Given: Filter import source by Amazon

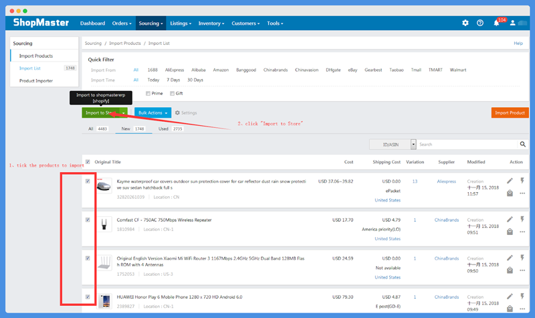Looking at the screenshot, I should [221, 70].
